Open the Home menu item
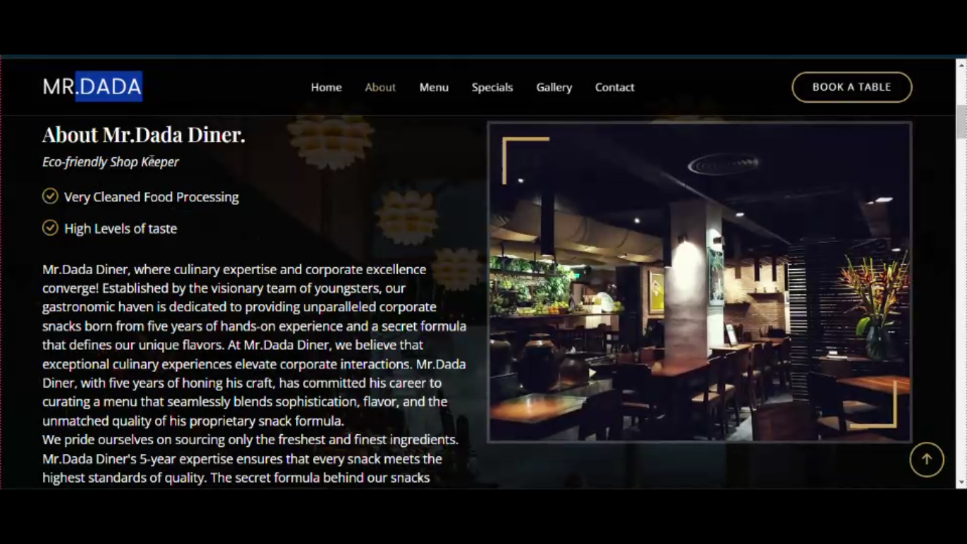This screenshot has width=967, height=544. (326, 87)
